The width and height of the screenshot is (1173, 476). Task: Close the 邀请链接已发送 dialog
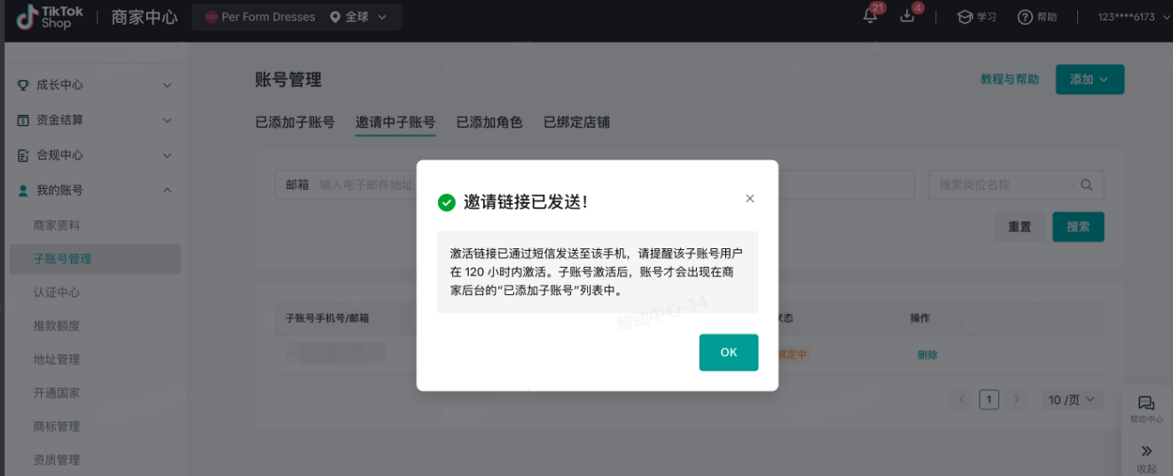click(750, 199)
